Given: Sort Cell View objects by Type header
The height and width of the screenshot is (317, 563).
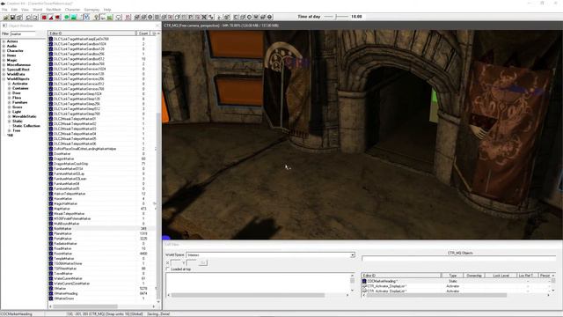Looking at the screenshot, I should coord(453,276).
